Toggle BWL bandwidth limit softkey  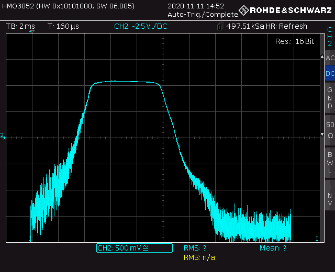(x=329, y=163)
